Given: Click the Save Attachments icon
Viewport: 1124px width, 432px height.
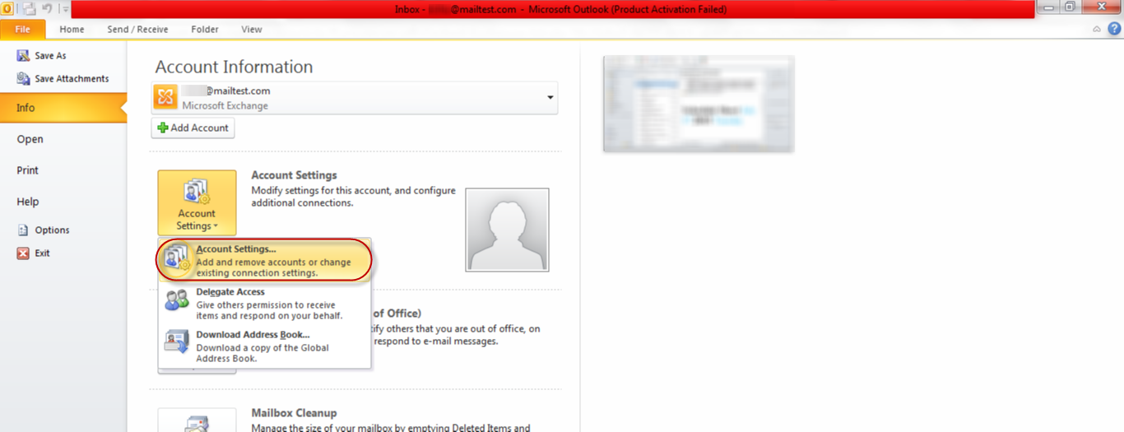Looking at the screenshot, I should (23, 79).
